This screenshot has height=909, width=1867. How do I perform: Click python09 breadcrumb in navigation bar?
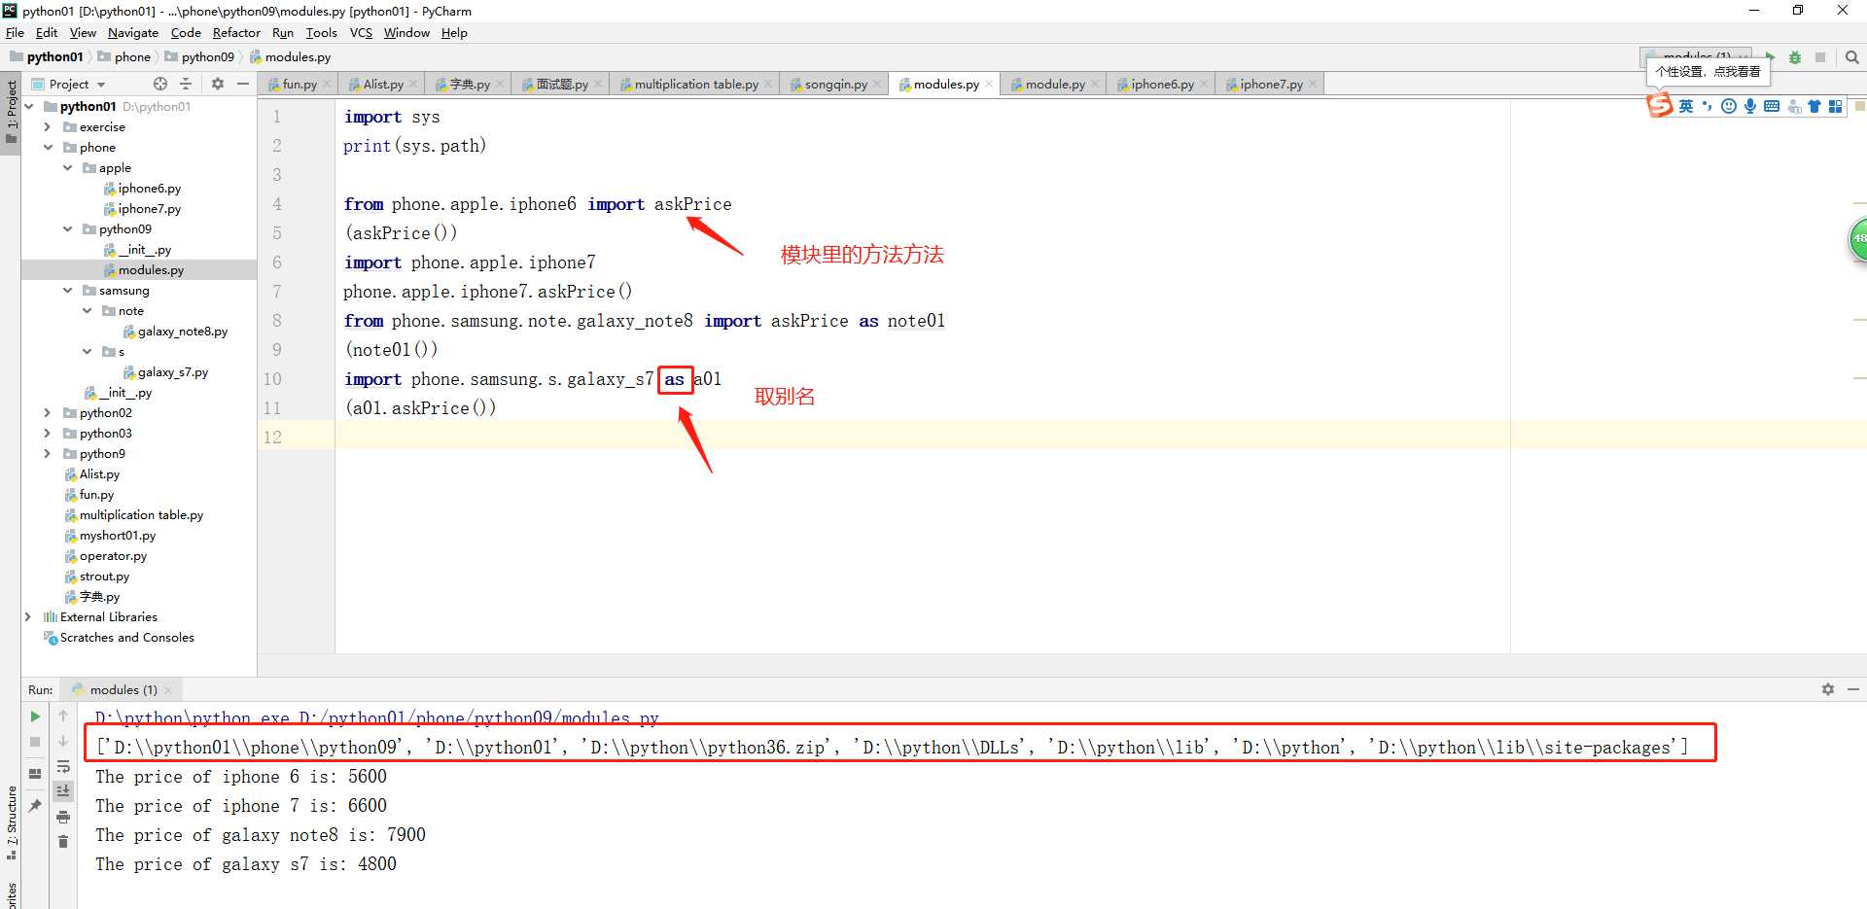[200, 57]
